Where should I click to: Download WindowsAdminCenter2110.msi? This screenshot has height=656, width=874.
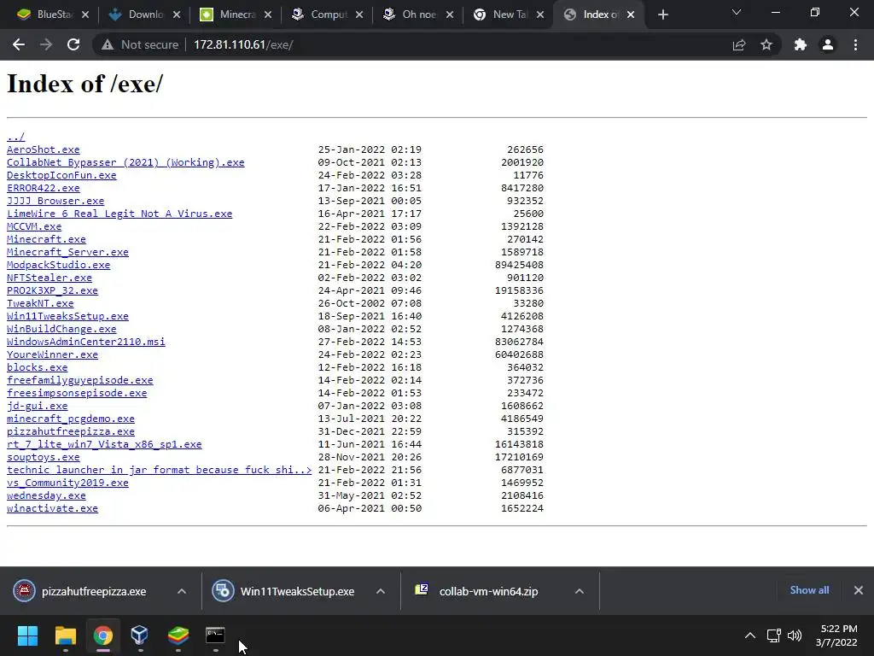(86, 342)
